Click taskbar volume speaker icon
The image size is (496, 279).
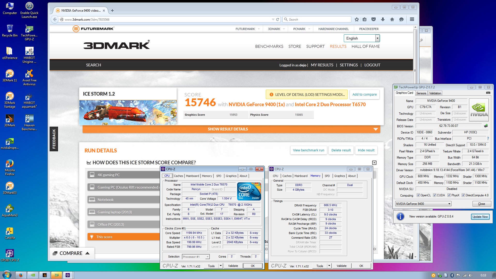471,275
